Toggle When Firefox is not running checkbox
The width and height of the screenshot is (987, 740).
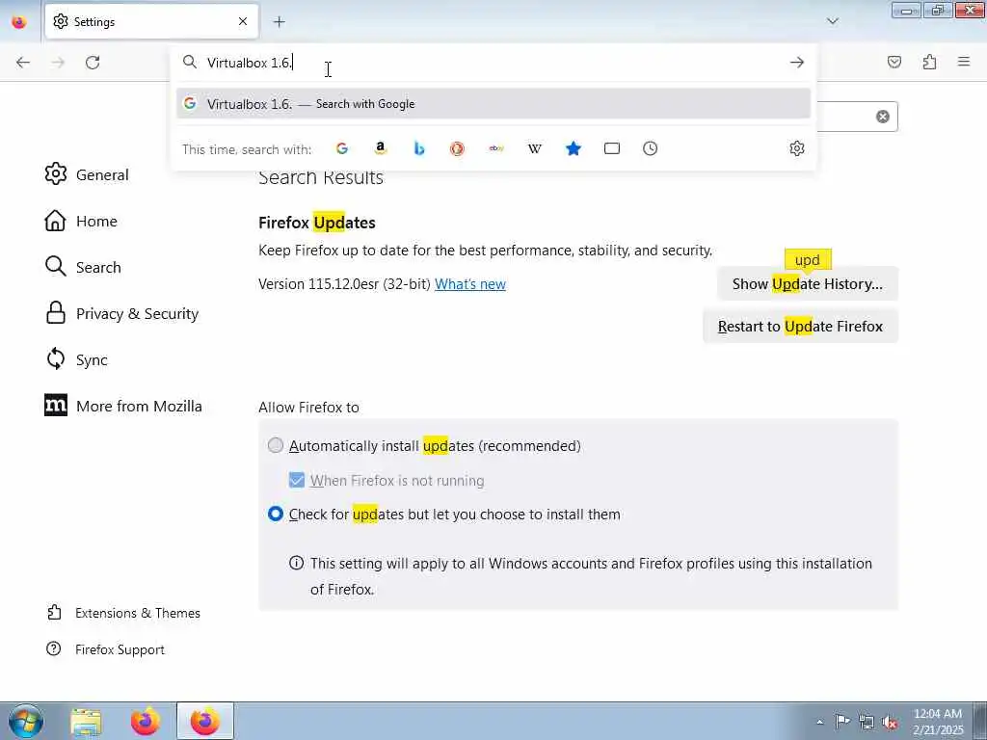point(297,480)
